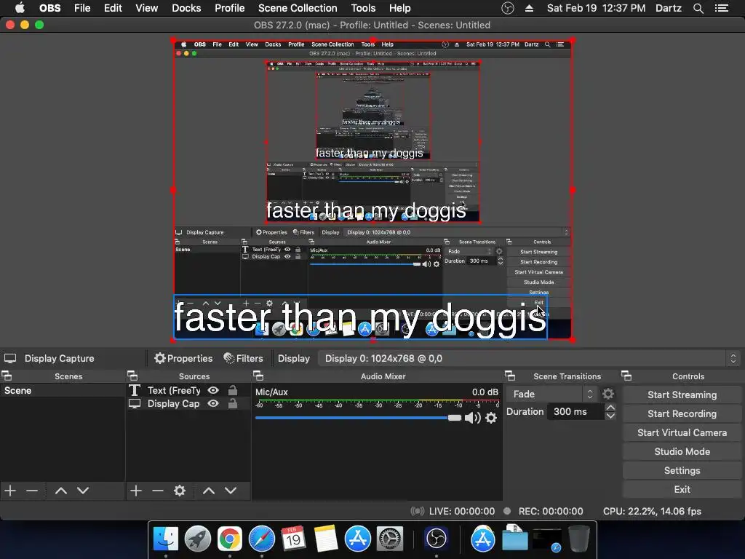
Task: Open Mic/Aux audio settings gear
Action: pyautogui.click(x=491, y=418)
